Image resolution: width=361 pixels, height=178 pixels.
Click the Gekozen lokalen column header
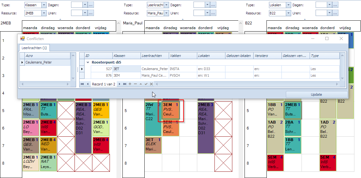[x=239, y=56]
